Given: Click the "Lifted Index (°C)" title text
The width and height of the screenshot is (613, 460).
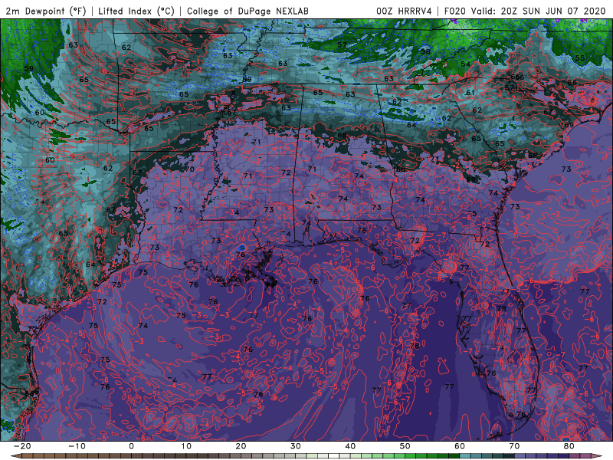Looking at the screenshot, I should tap(136, 11).
